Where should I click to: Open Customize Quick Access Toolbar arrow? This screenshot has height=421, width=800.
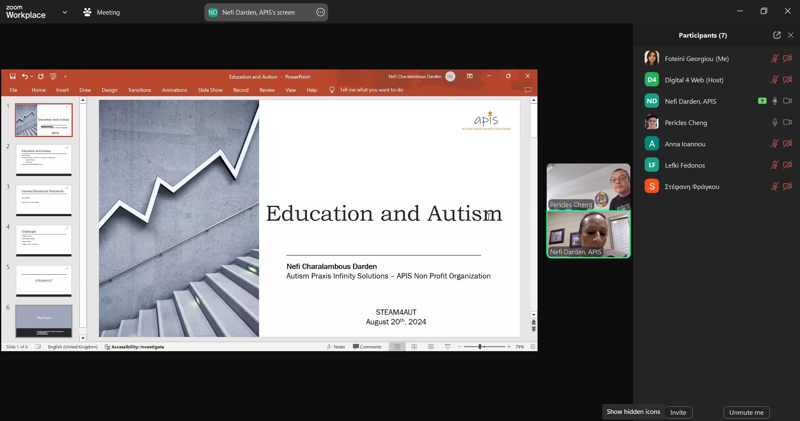[65, 77]
